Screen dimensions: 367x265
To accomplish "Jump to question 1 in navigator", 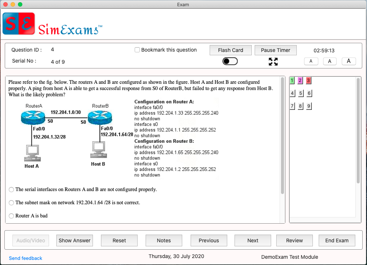I will [292, 81].
